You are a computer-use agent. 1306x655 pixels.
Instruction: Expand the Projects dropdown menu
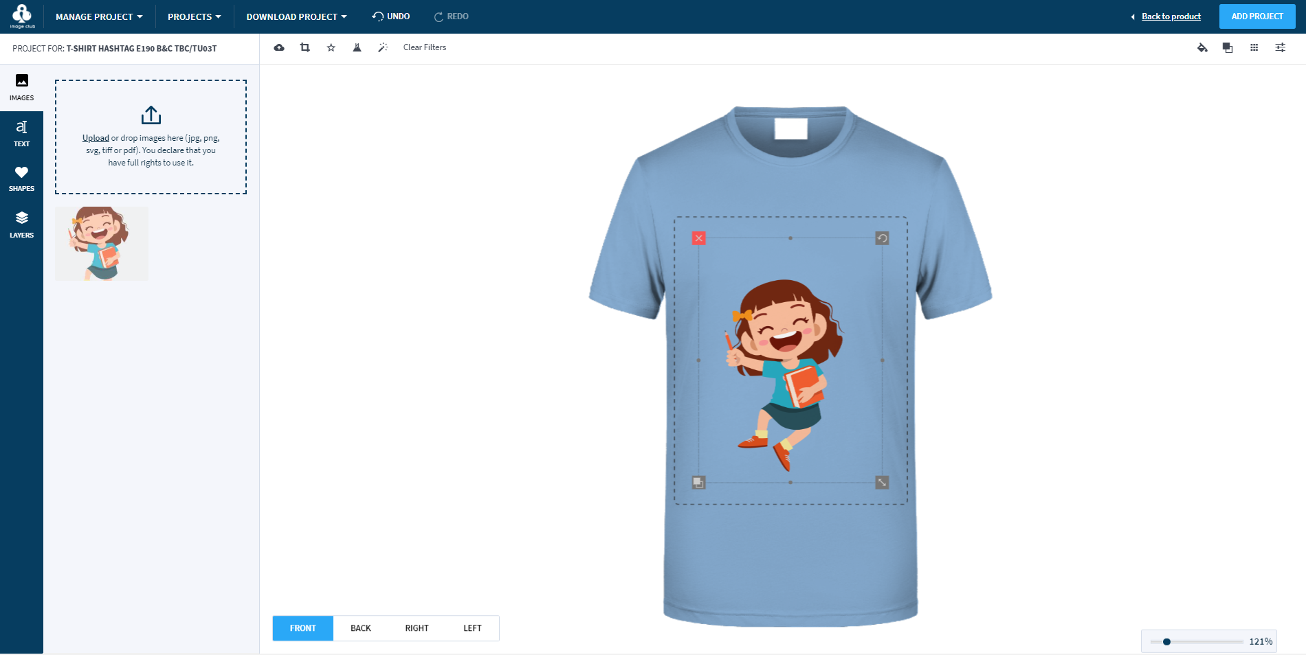(195, 16)
